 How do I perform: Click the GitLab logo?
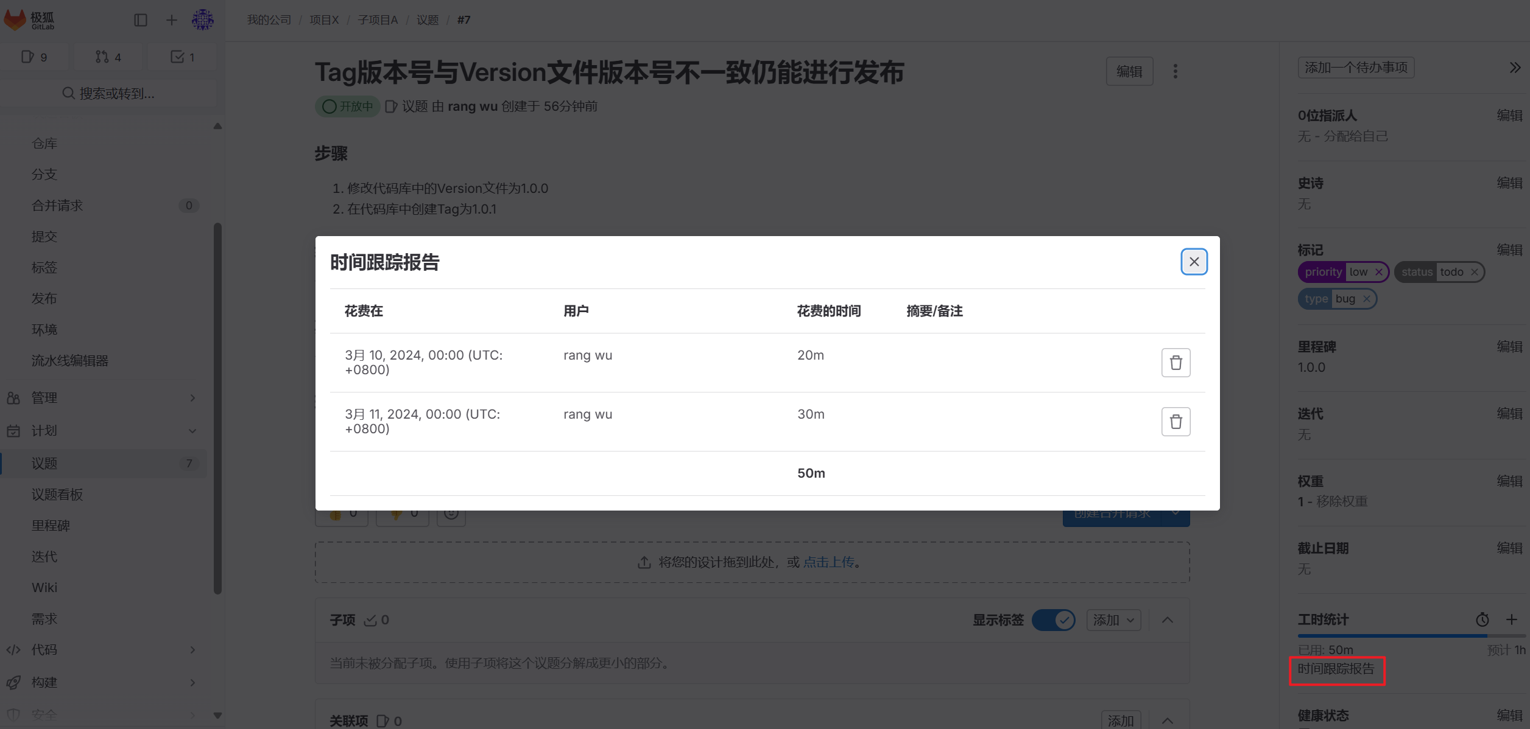(15, 19)
